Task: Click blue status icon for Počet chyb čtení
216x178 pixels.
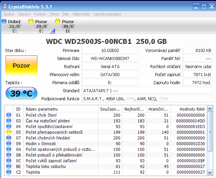Action: (x=9, y=115)
